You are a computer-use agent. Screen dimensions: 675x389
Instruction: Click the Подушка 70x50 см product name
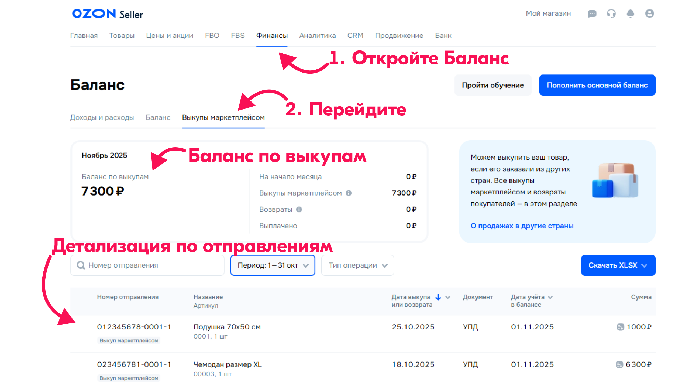(227, 327)
